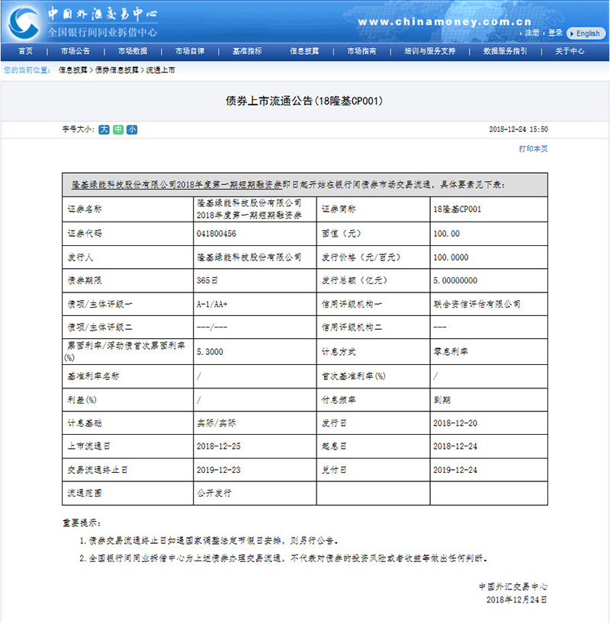Open the 关于中心 menu

click(570, 51)
